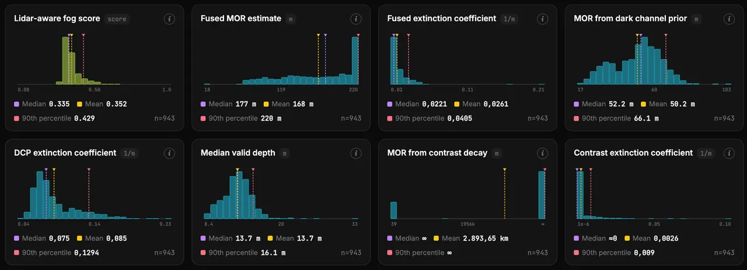
Task: Click the purple Median swatch in fog score card
Action: [x=16, y=104]
